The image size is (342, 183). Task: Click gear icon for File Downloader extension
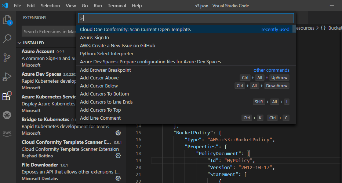pos(118,178)
